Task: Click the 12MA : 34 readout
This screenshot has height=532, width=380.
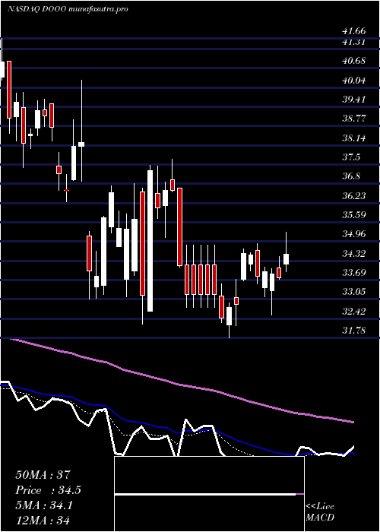Action: pyautogui.click(x=43, y=521)
